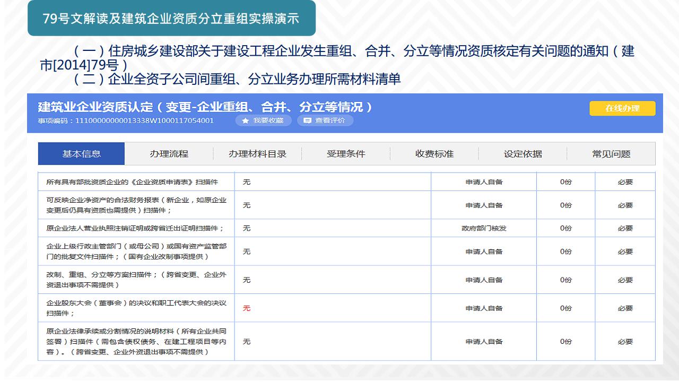Switch to the 受理条件 tab
Image resolution: width=679 pixels, height=382 pixels.
[346, 154]
